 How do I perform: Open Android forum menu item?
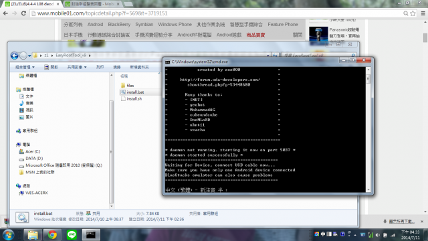pos(95,24)
